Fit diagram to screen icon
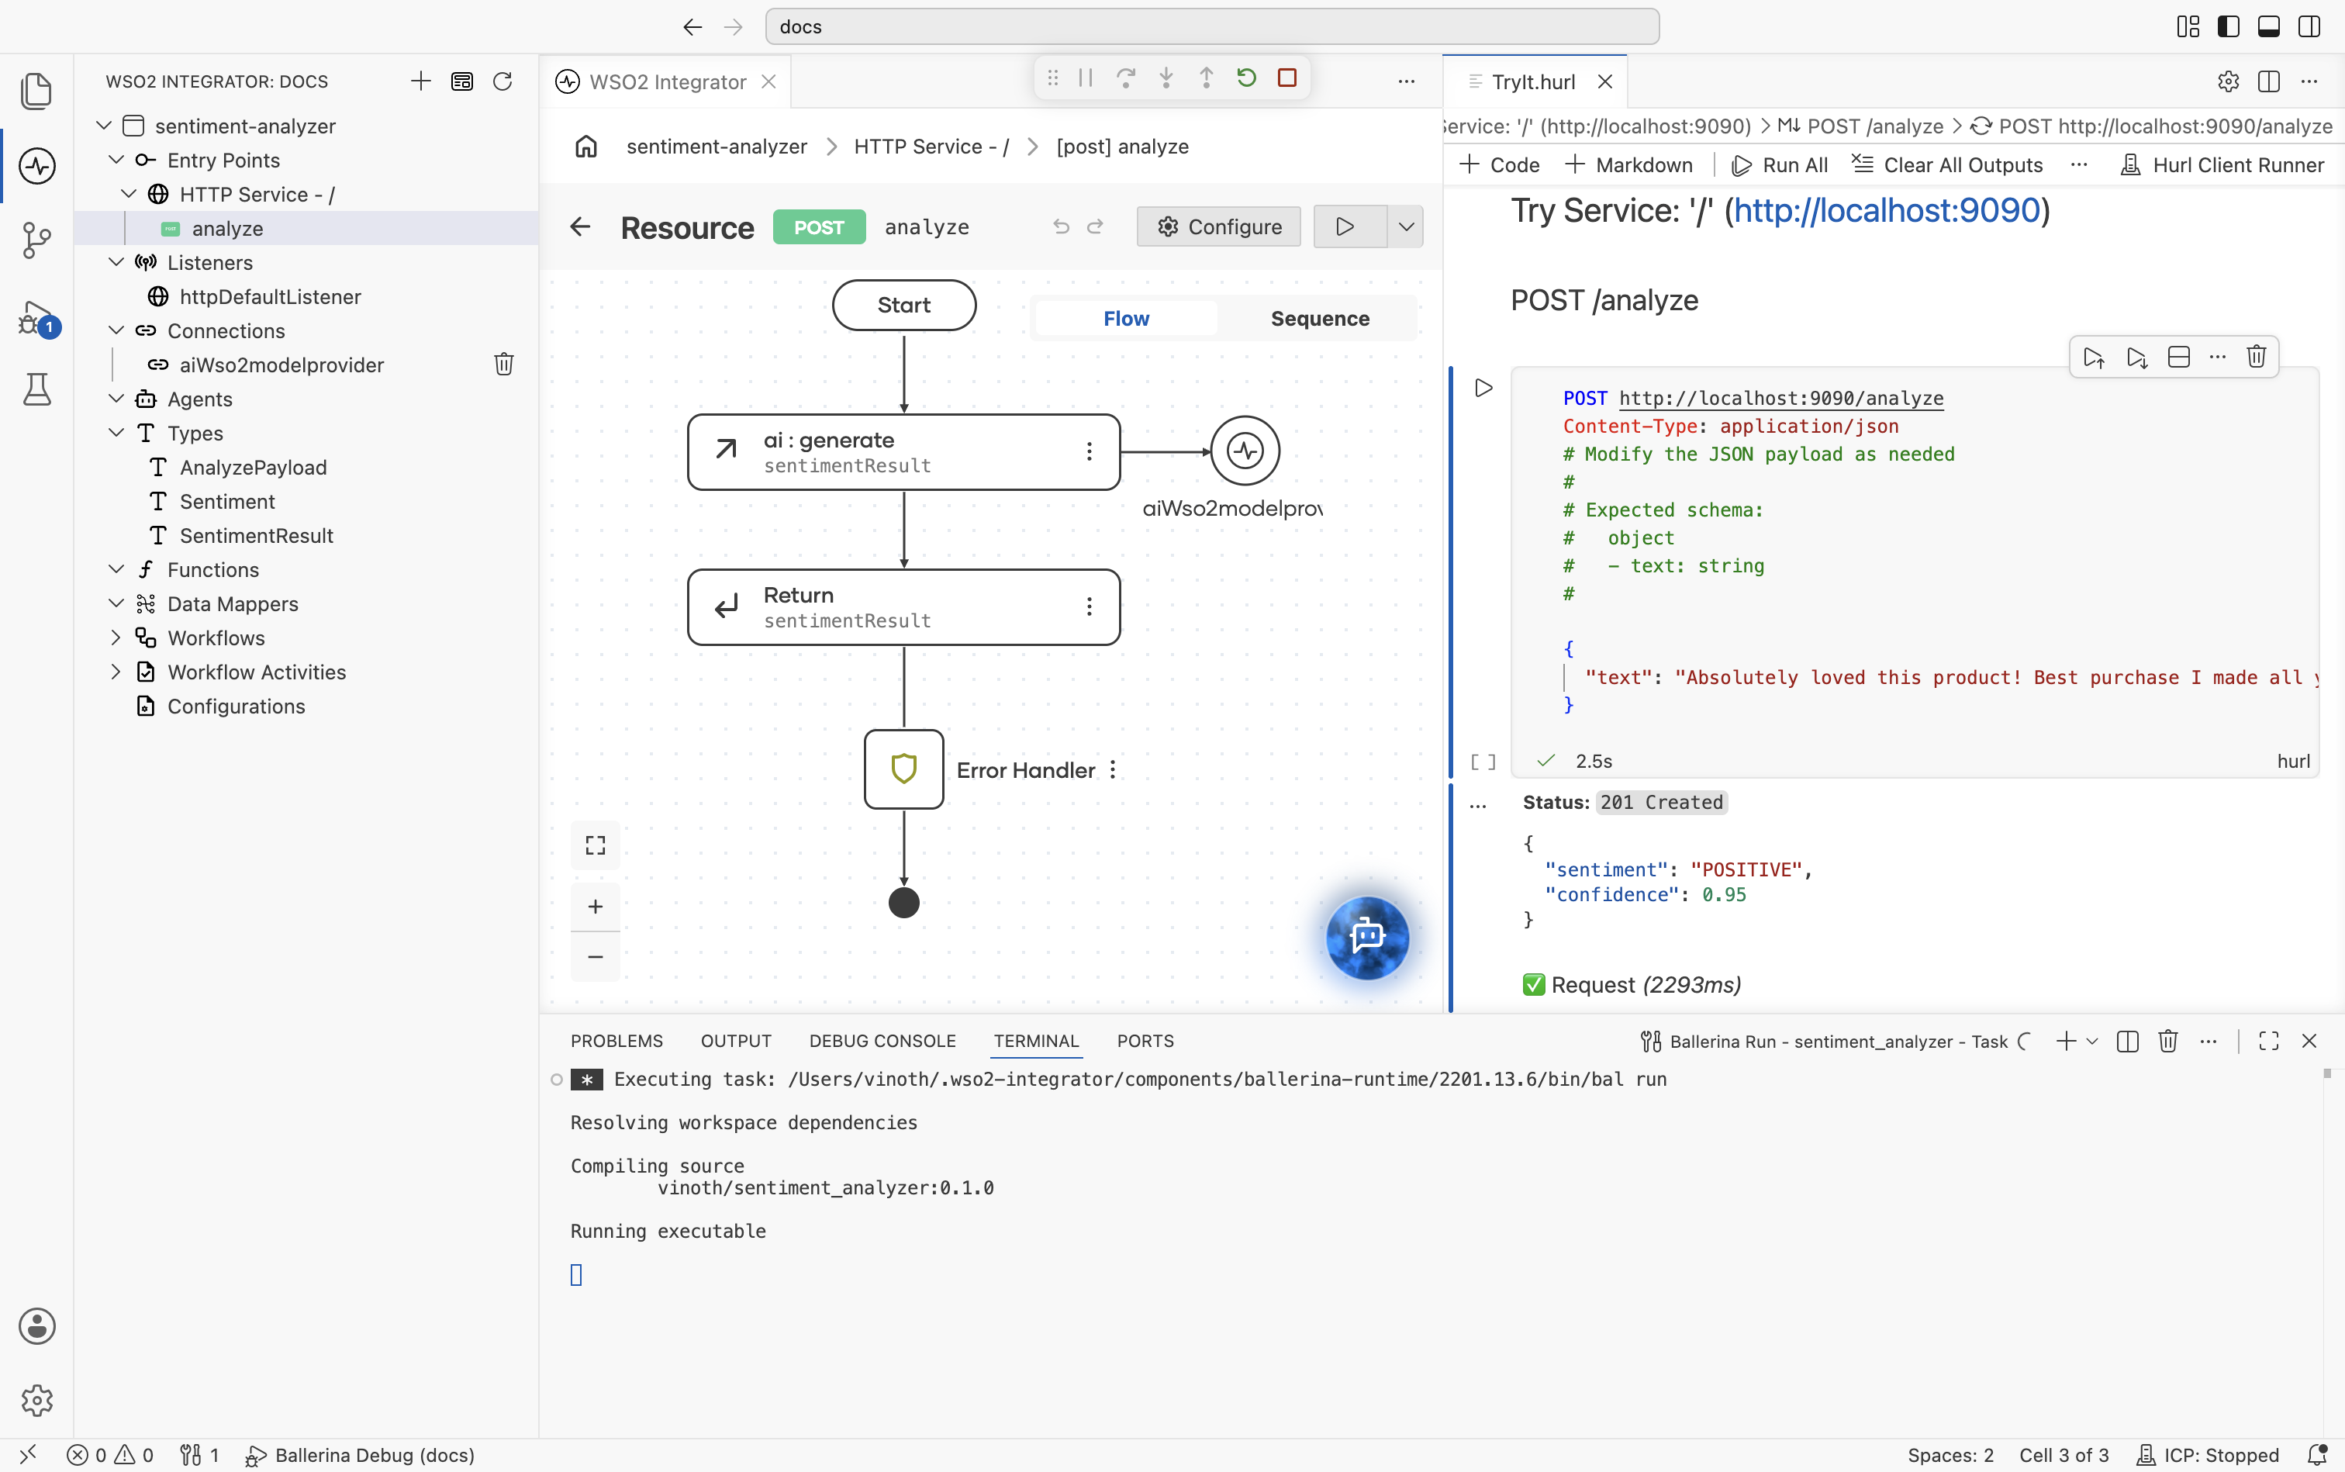This screenshot has width=2345, height=1472. click(595, 845)
